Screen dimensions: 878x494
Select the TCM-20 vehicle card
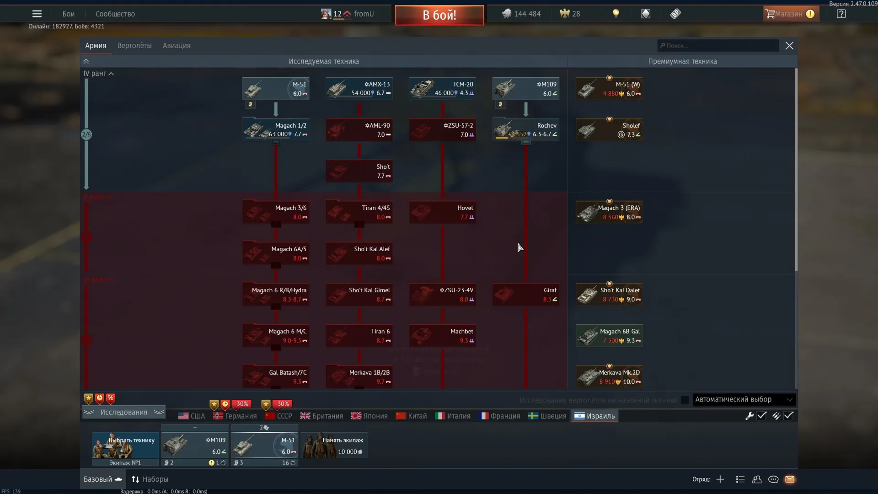442,88
